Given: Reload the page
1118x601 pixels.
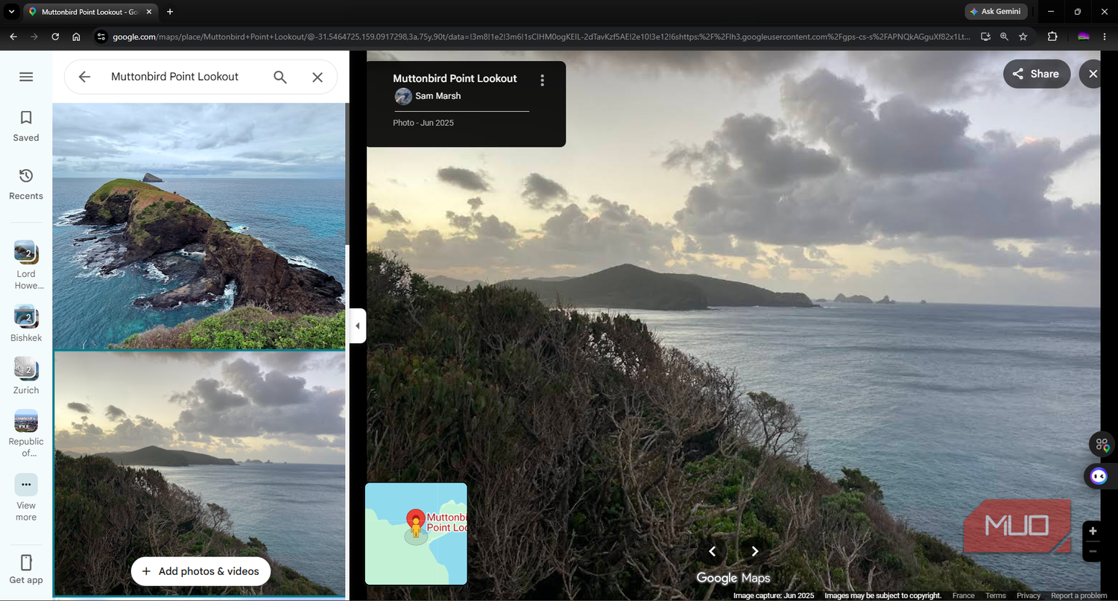Looking at the screenshot, I should pyautogui.click(x=55, y=36).
